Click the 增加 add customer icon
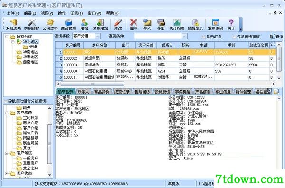Viewport: 285px width, 188px height. tap(84, 25)
